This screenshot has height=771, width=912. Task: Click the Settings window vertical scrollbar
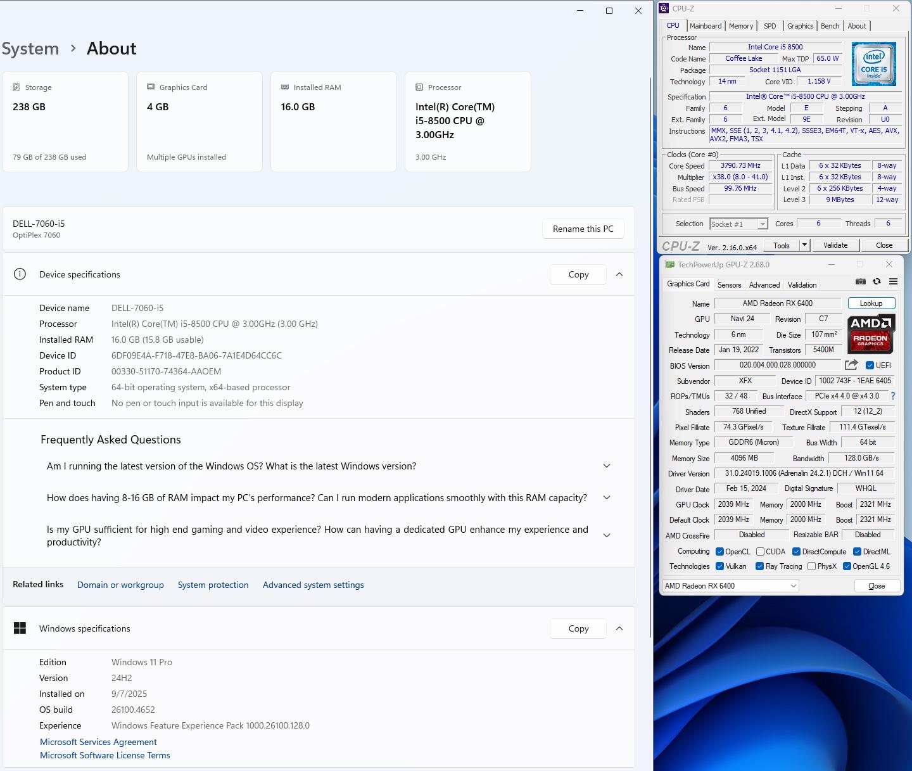pyautogui.click(x=650, y=358)
